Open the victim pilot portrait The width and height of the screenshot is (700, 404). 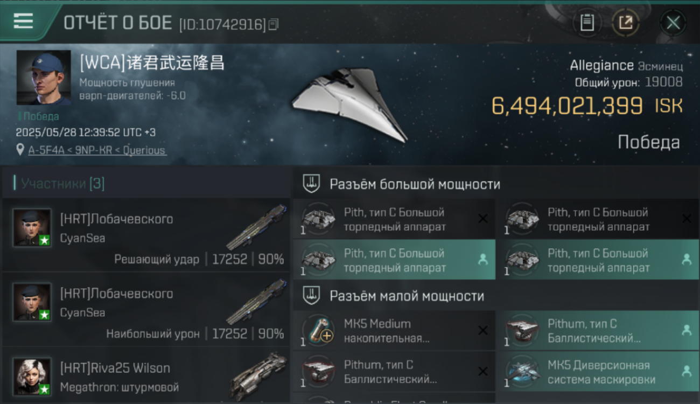[44, 78]
